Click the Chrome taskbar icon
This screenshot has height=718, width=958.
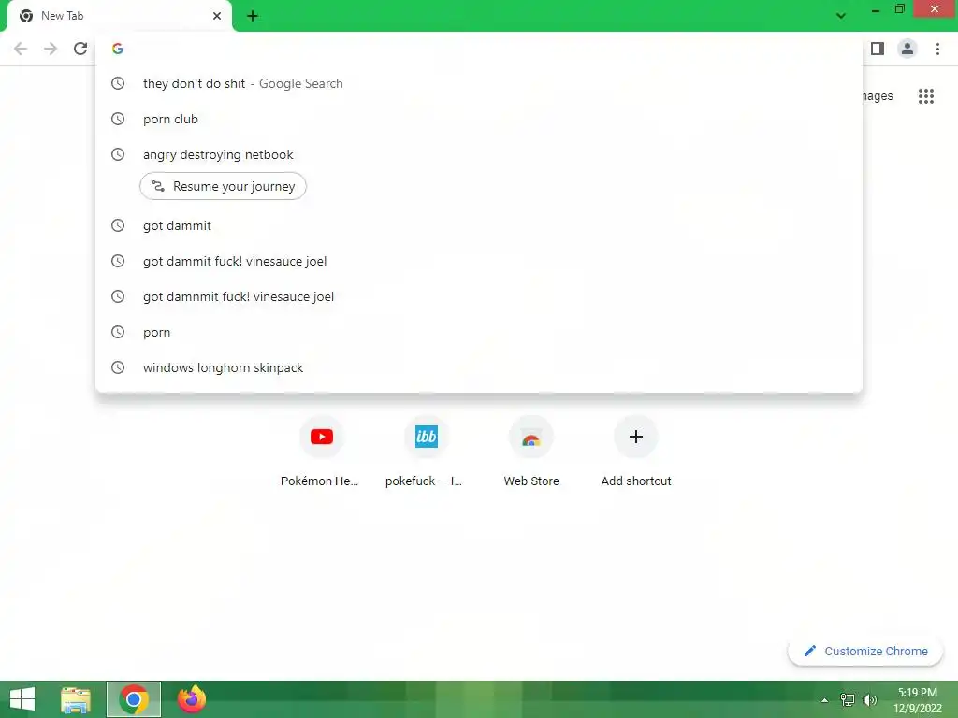click(134, 699)
